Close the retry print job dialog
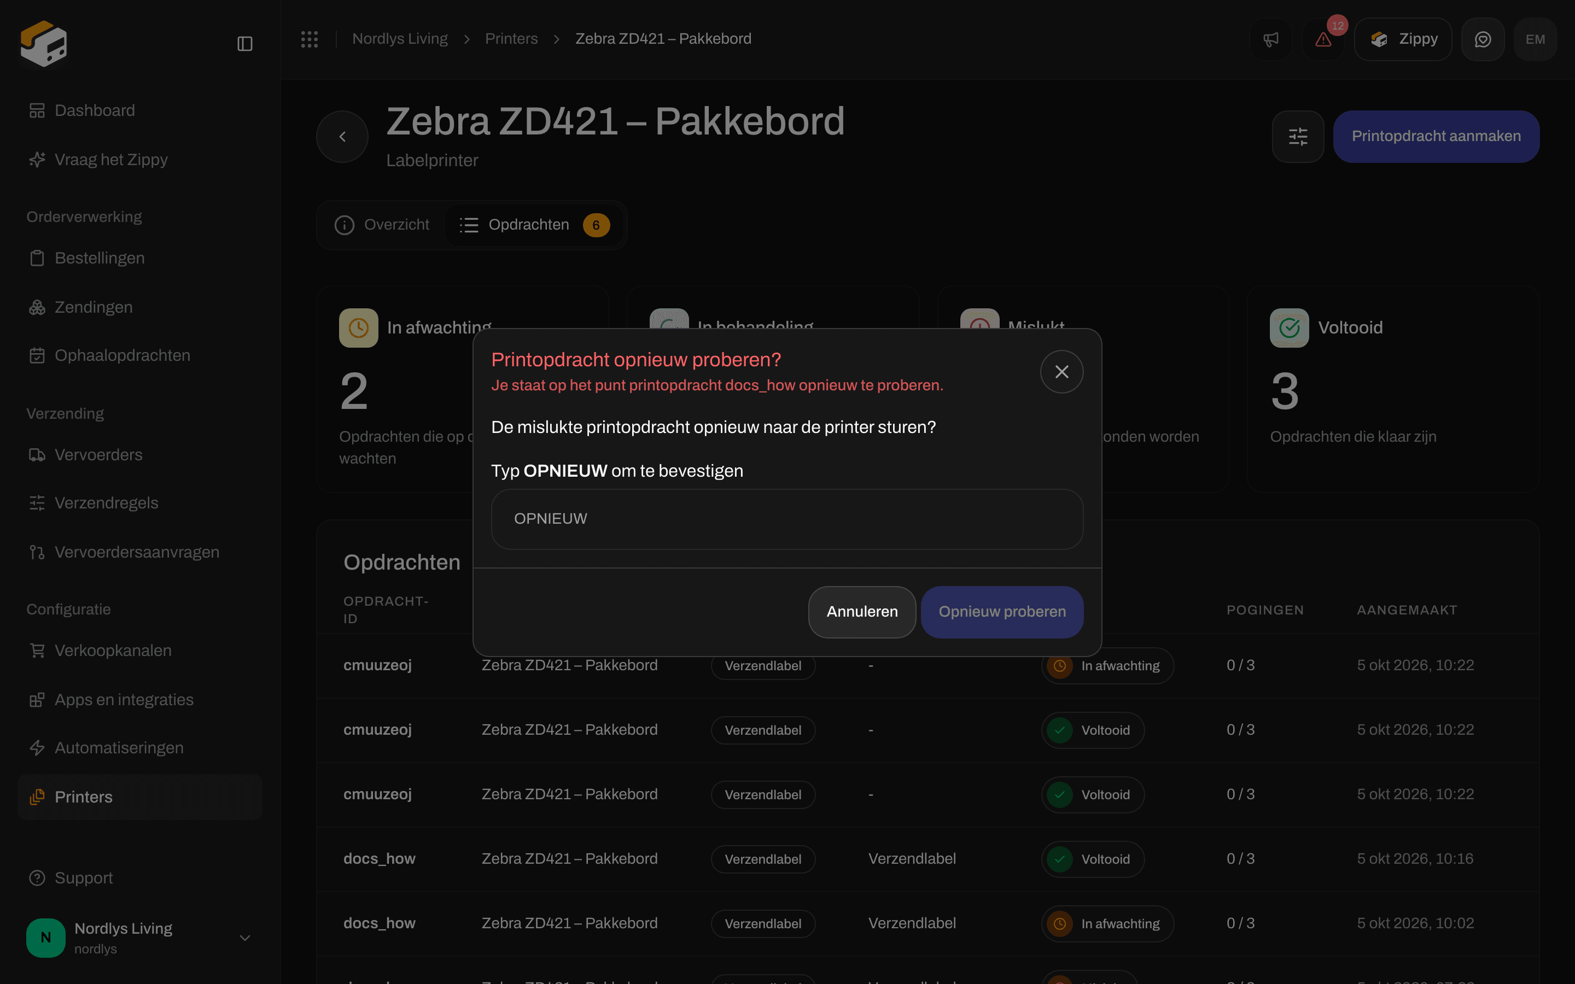Screen dimensions: 1575x984 (x=1061, y=372)
